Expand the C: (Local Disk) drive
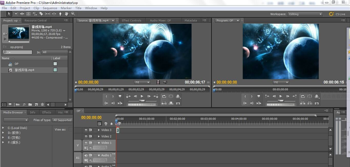Screen dimensions: 350x167 (3, 128)
